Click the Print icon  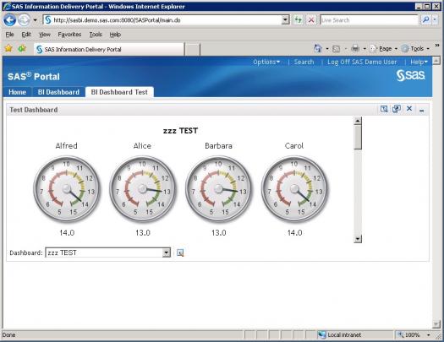tap(355, 49)
